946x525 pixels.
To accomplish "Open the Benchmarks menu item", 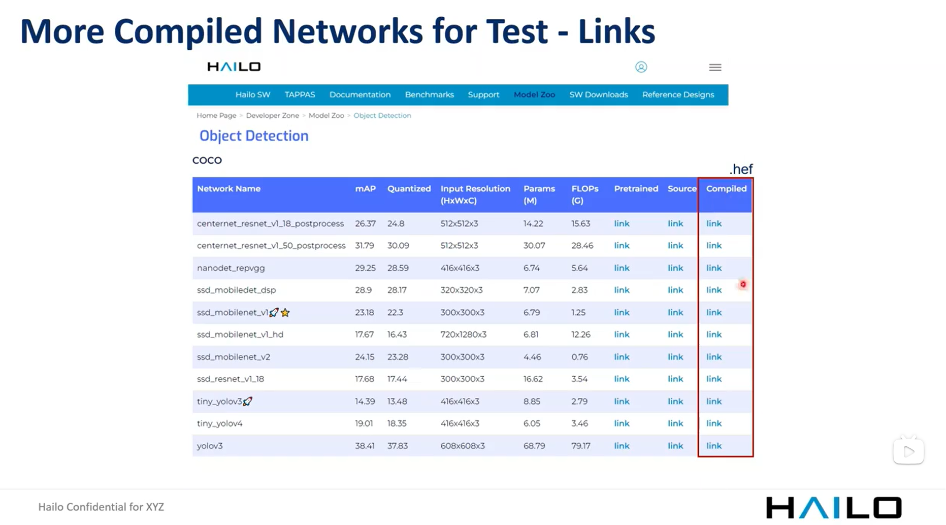I will coord(429,94).
